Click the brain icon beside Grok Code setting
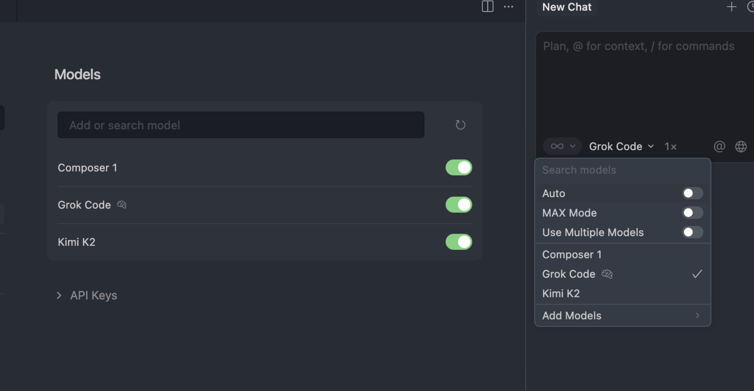 click(122, 205)
